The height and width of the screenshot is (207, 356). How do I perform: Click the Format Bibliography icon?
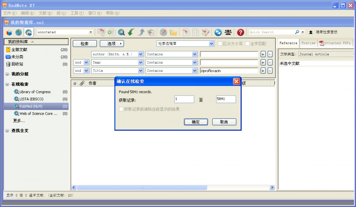[195, 32]
